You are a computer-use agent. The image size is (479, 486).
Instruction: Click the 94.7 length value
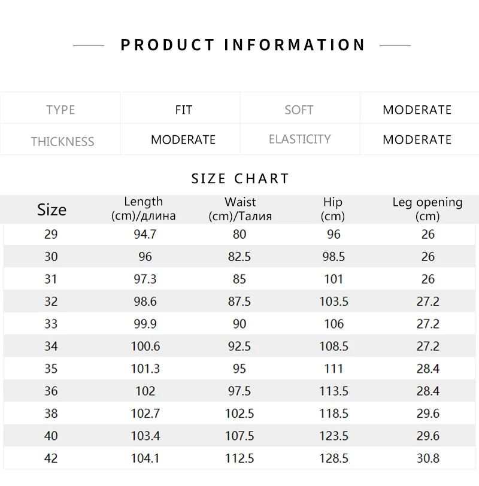tap(145, 235)
